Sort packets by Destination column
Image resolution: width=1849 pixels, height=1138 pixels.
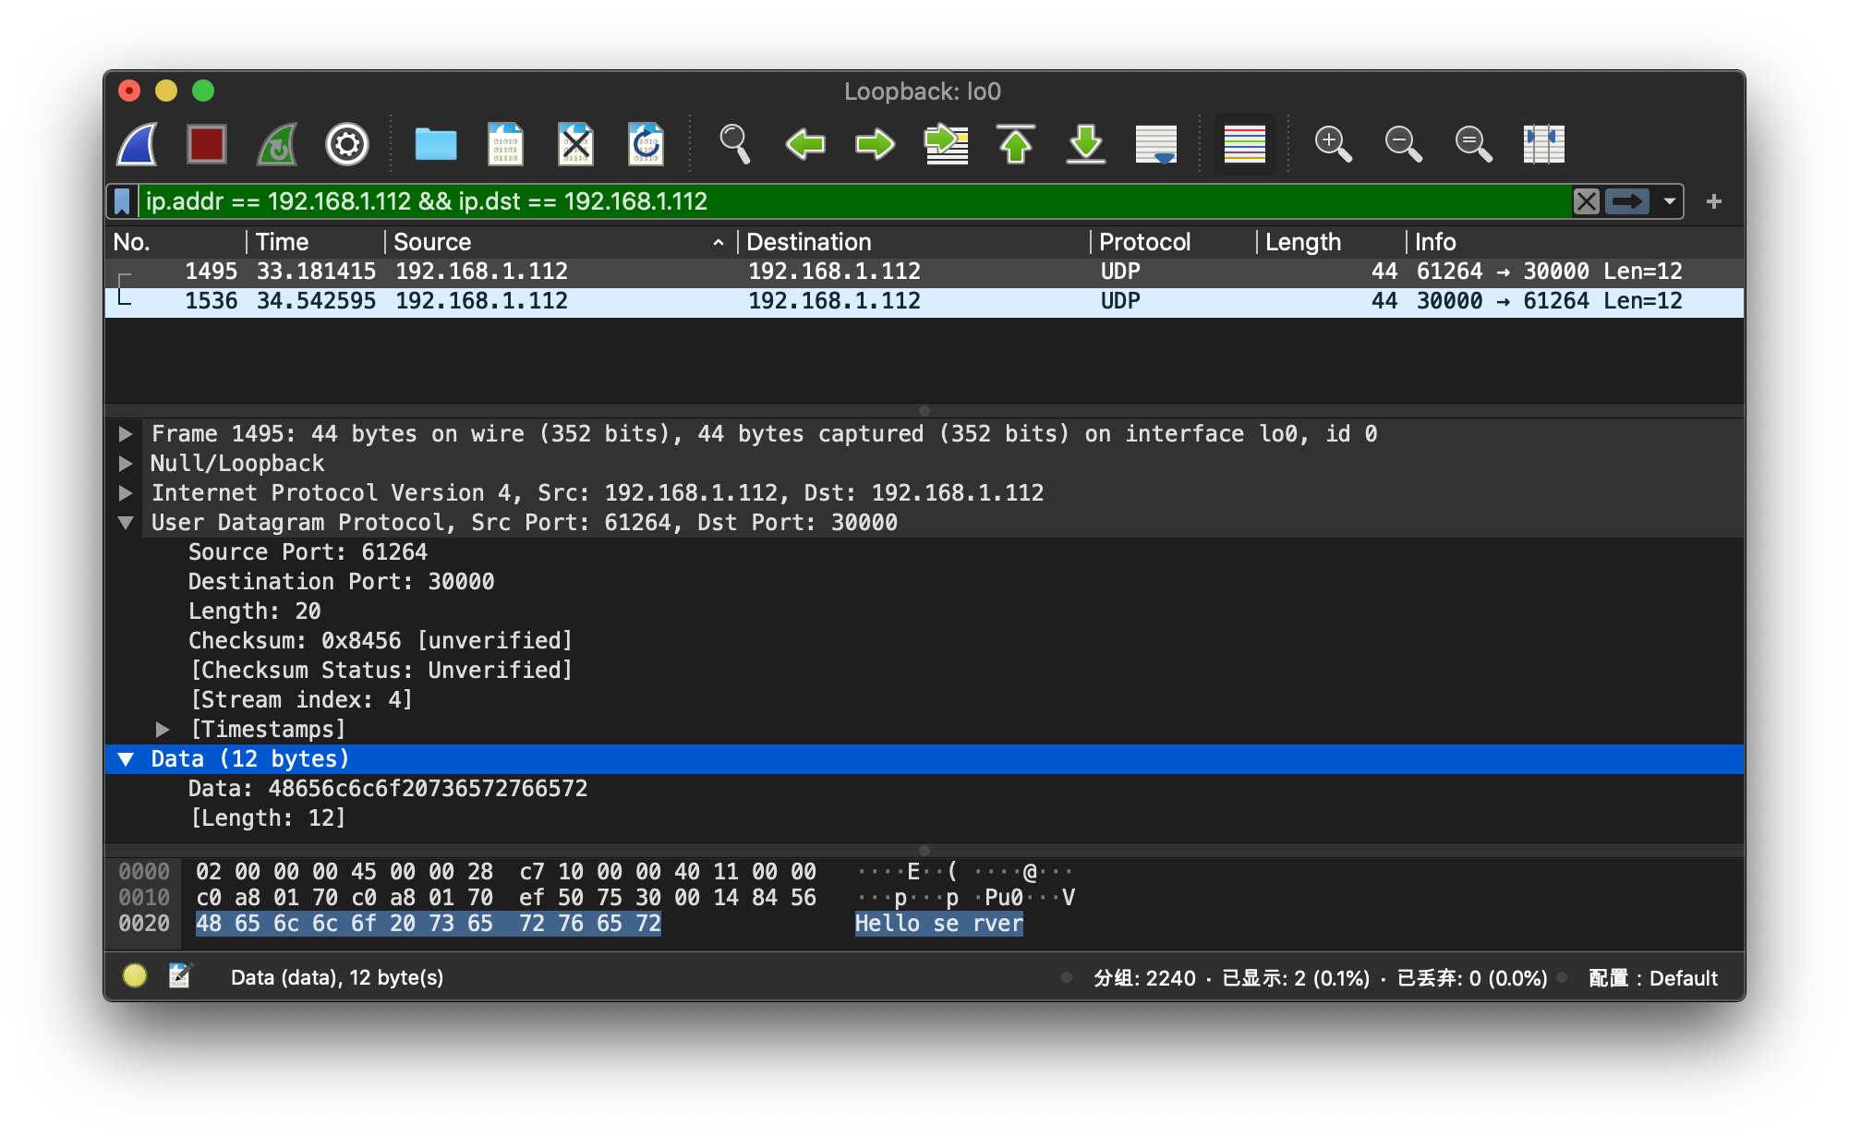click(x=913, y=242)
